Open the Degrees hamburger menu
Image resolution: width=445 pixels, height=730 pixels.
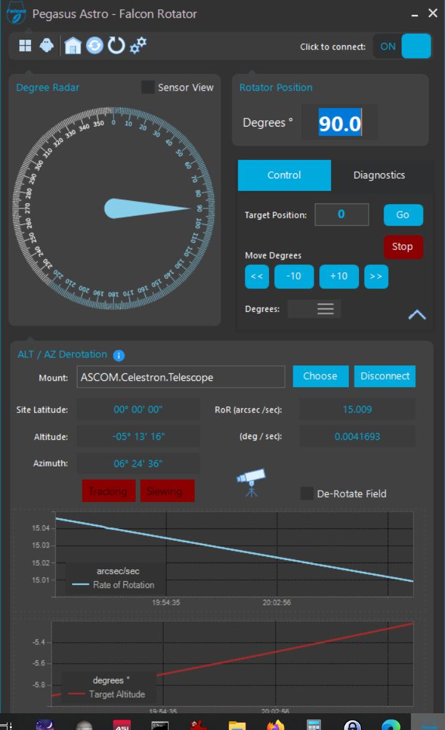click(325, 309)
